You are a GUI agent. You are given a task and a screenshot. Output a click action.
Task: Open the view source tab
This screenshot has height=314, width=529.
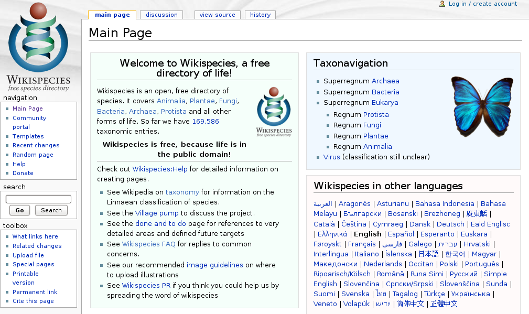pyautogui.click(x=217, y=15)
